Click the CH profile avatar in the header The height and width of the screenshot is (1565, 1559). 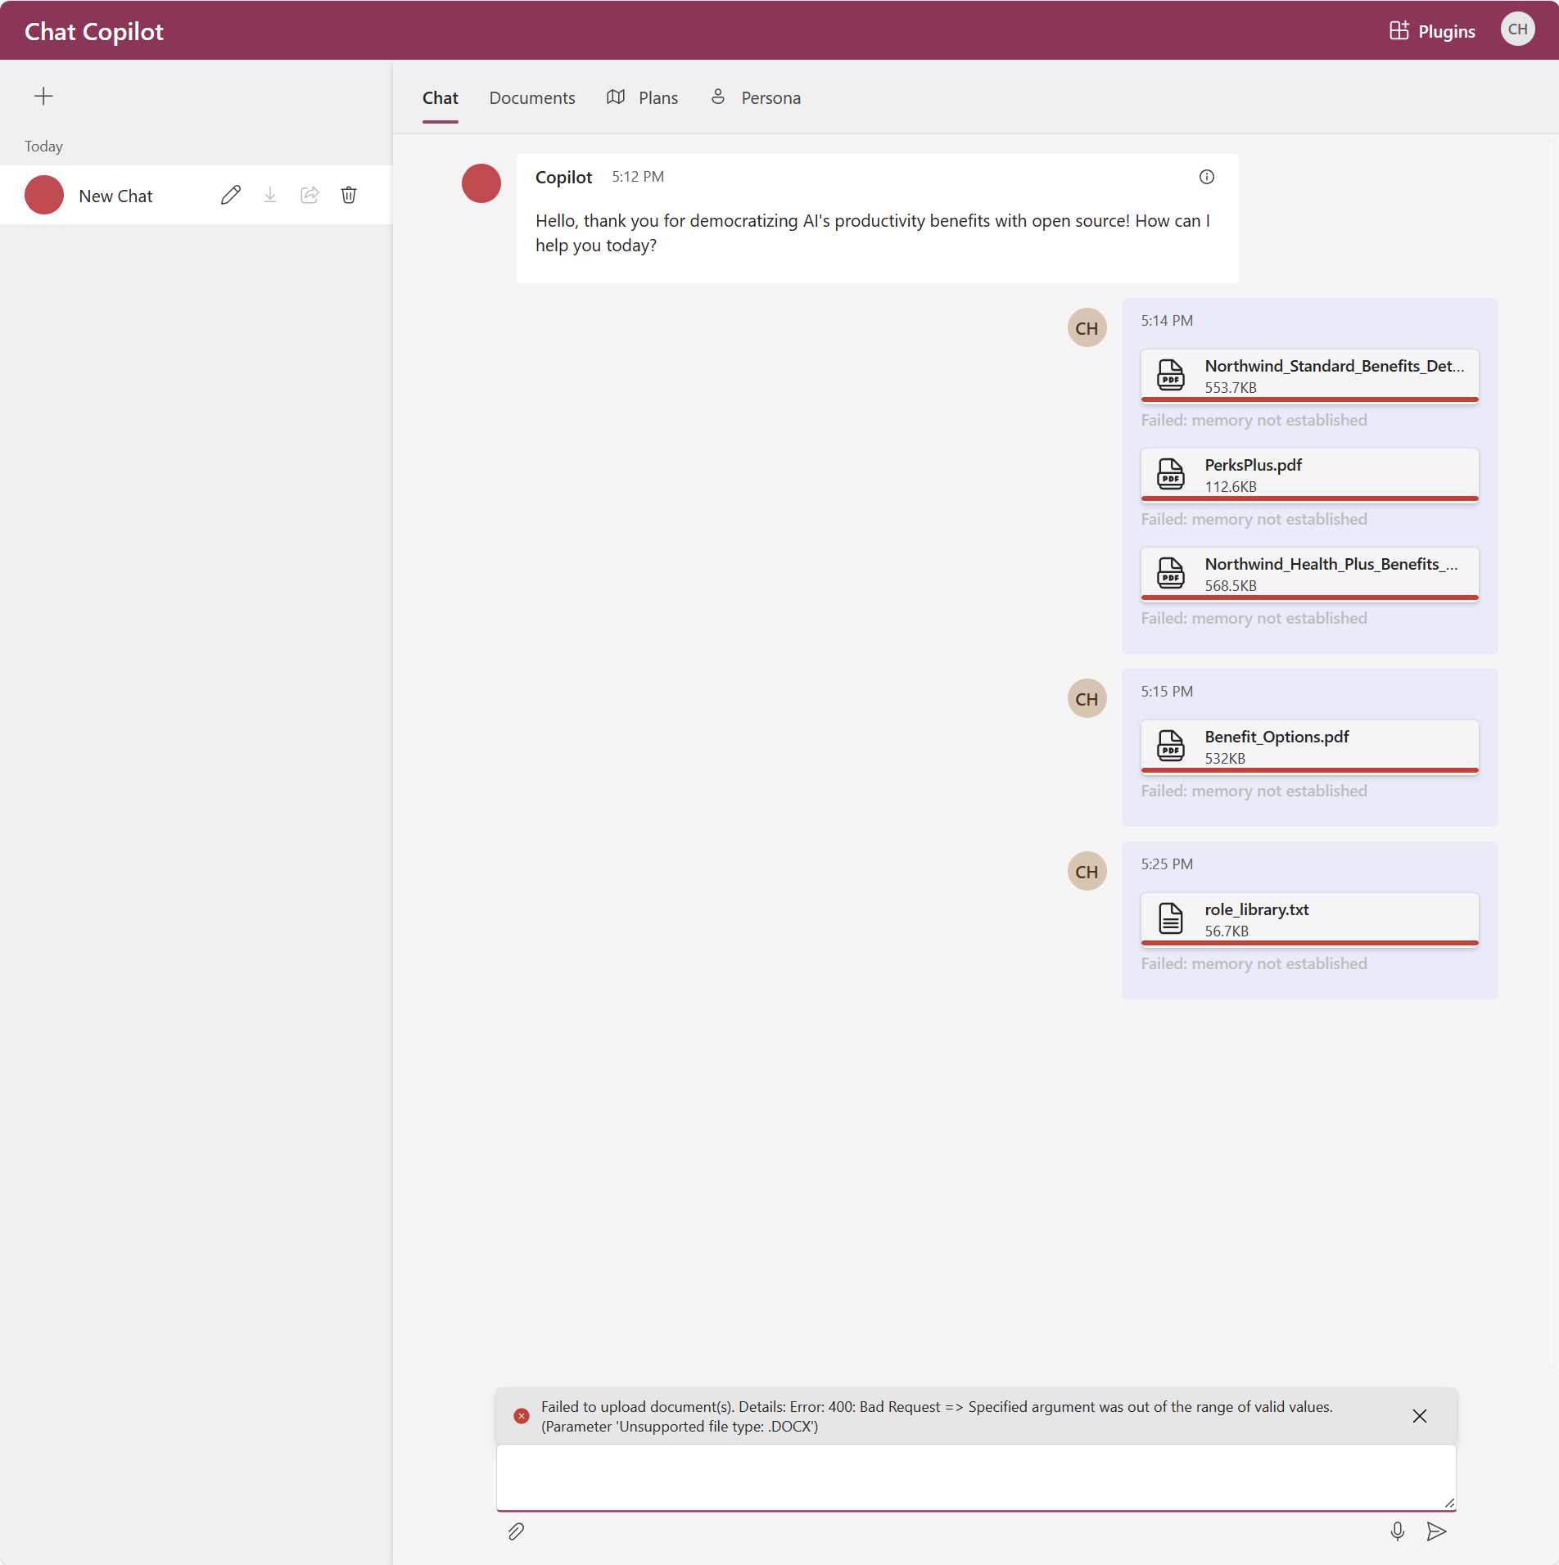[1517, 29]
